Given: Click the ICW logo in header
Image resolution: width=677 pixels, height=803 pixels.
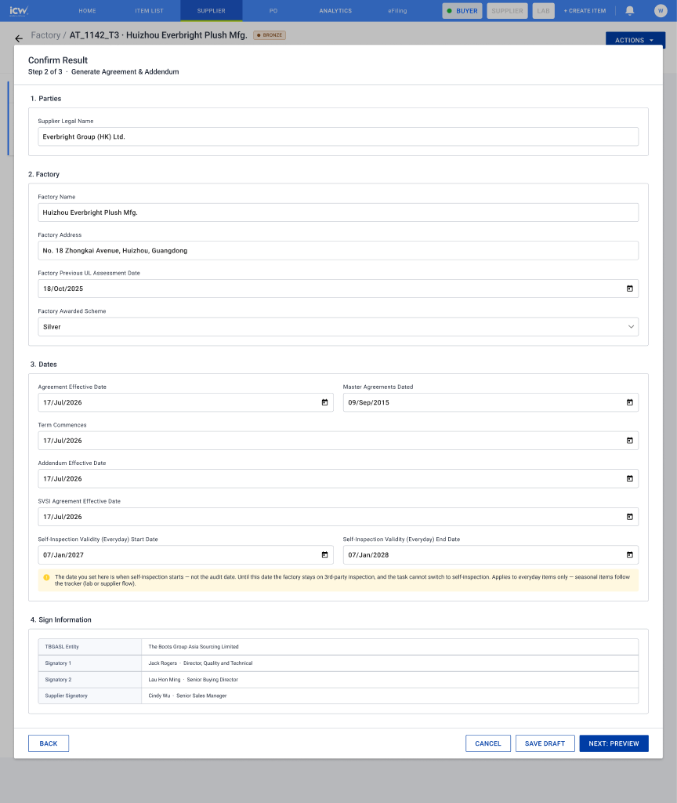Looking at the screenshot, I should pyautogui.click(x=19, y=10).
